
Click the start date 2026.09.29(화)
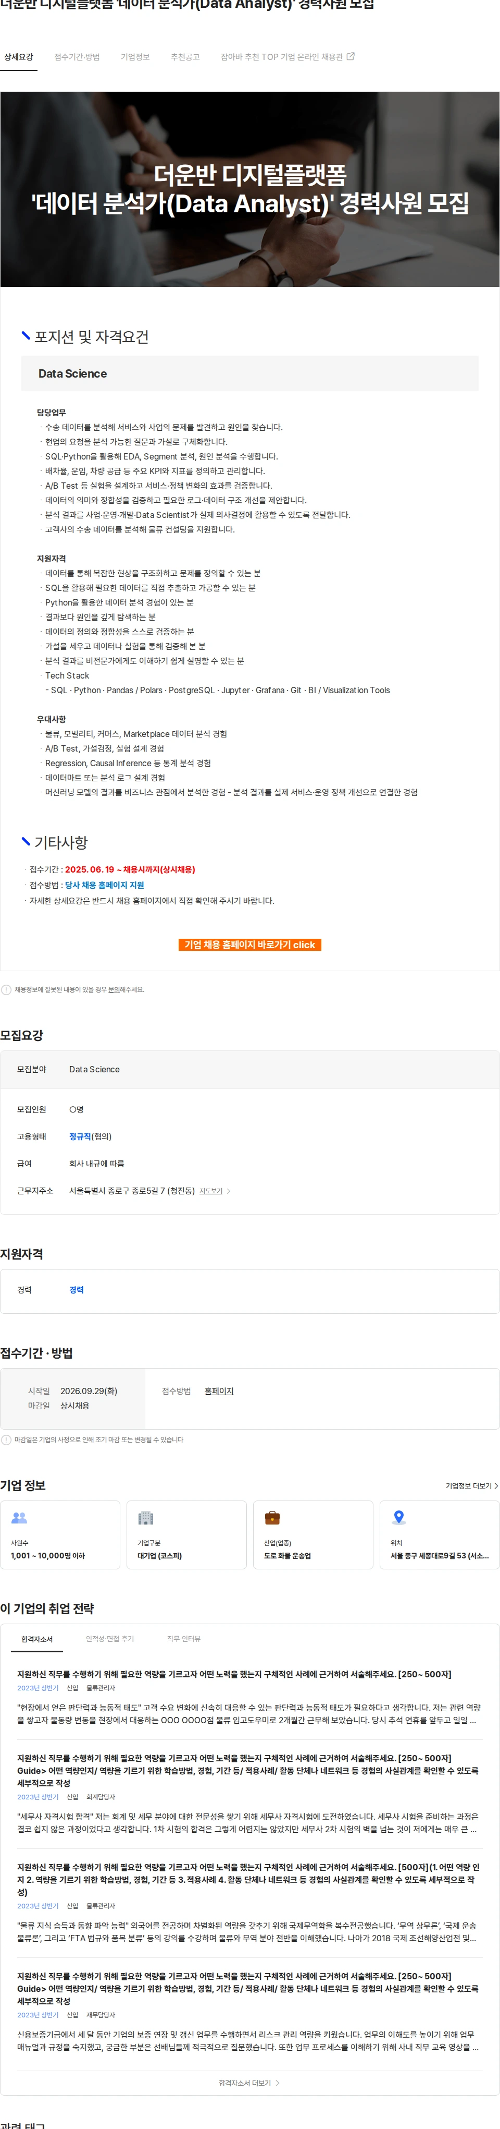[x=89, y=1391]
